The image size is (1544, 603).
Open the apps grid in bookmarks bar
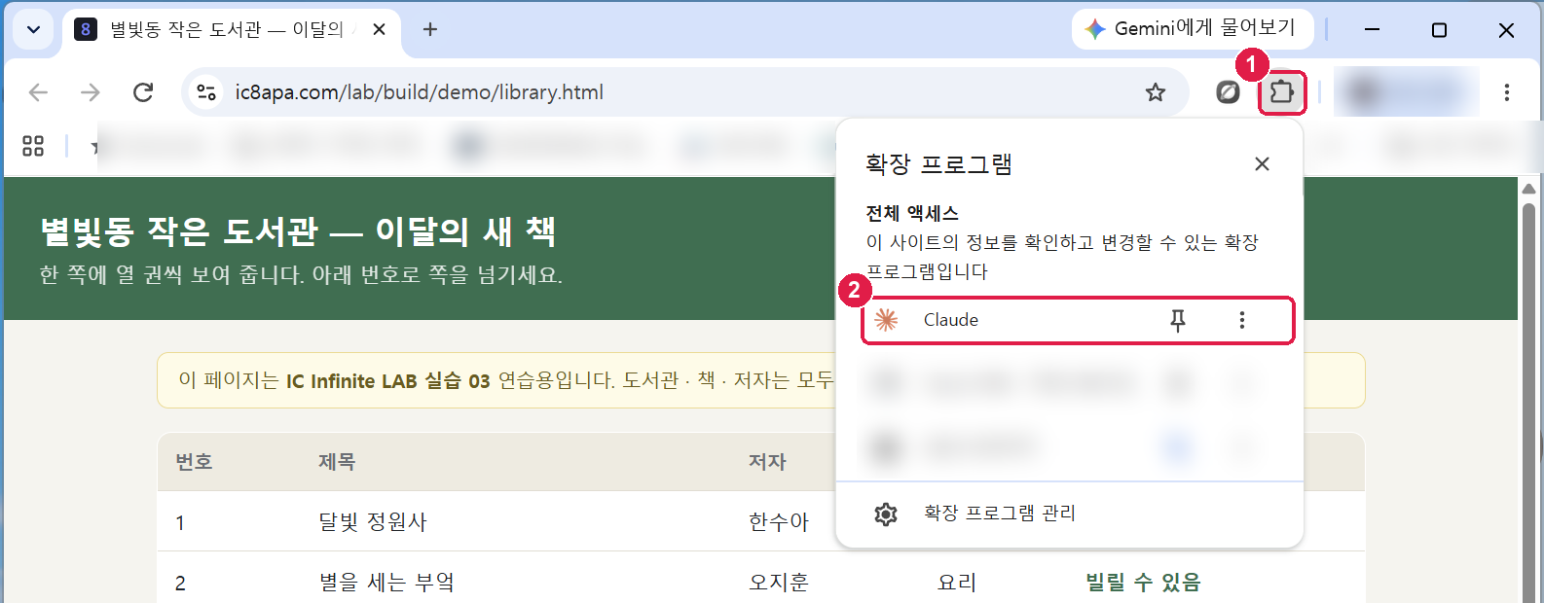coord(33,146)
